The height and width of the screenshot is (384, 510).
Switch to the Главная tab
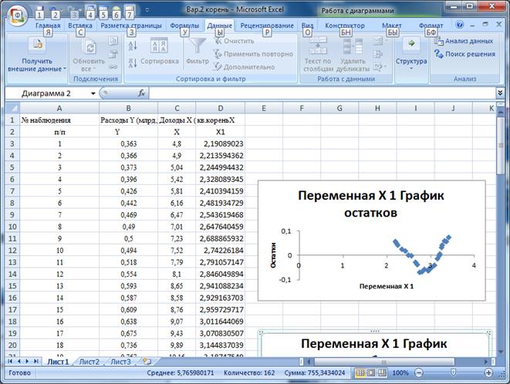[48, 25]
